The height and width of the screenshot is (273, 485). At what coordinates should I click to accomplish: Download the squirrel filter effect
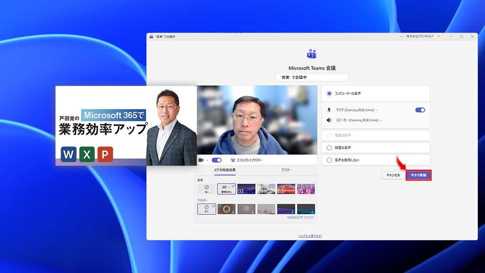[x=233, y=212]
